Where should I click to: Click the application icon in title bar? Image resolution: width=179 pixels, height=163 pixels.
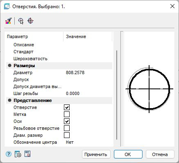click(x=7, y=7)
